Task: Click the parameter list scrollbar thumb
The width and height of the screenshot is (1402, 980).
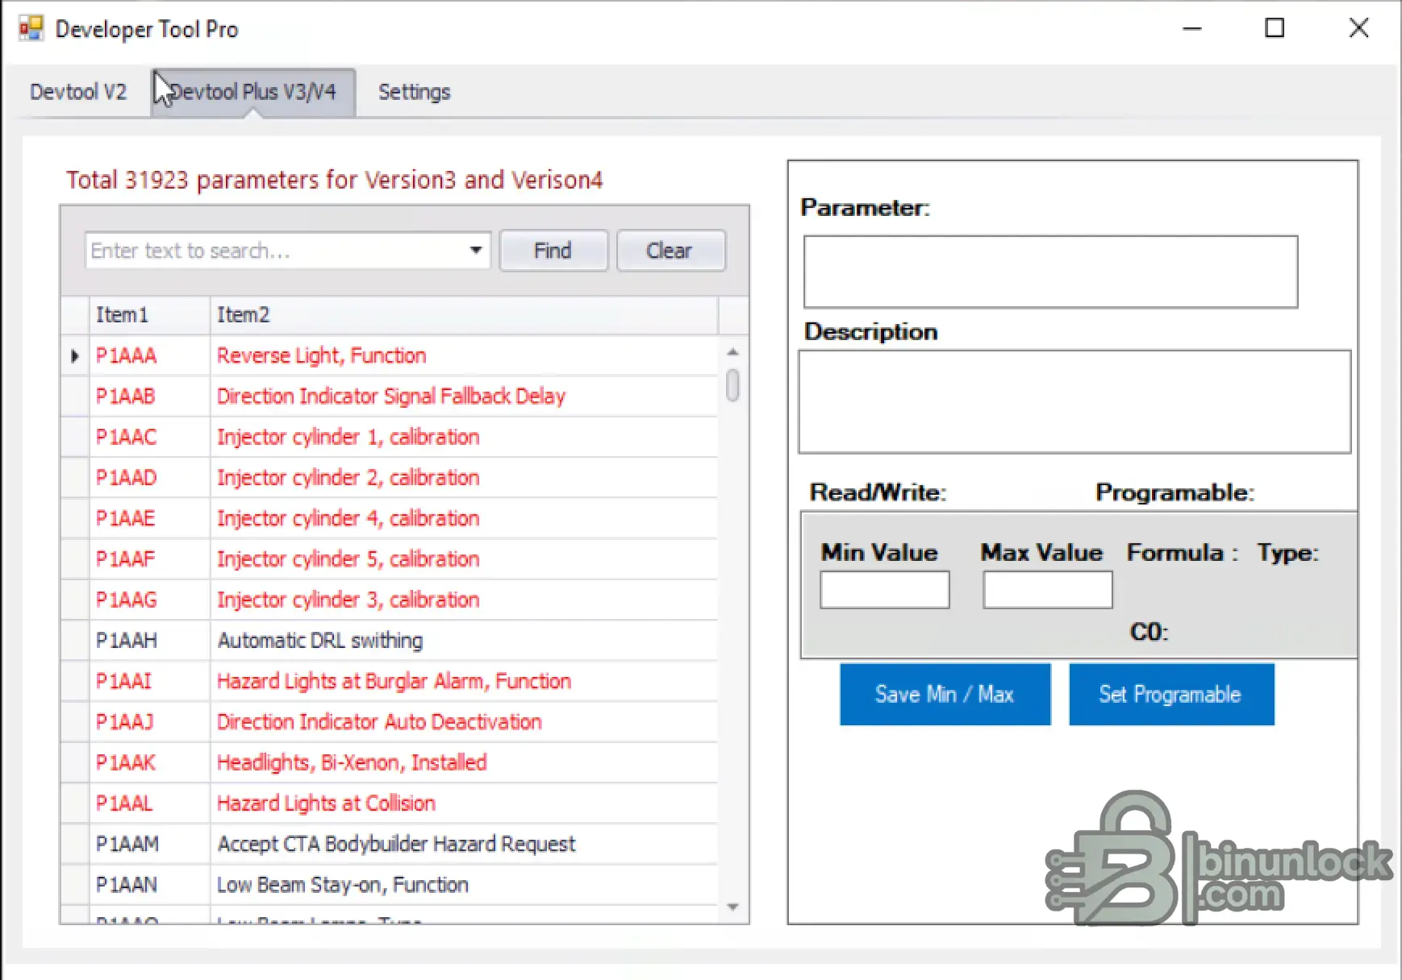Action: pos(732,384)
